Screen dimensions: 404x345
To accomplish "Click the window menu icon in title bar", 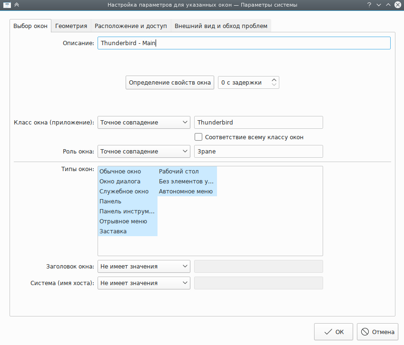I will click(x=5, y=5).
